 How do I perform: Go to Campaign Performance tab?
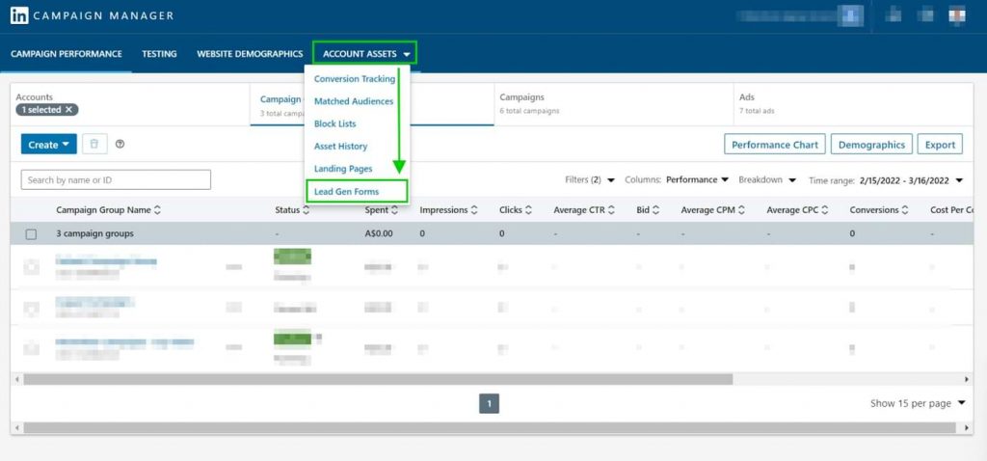click(x=67, y=54)
